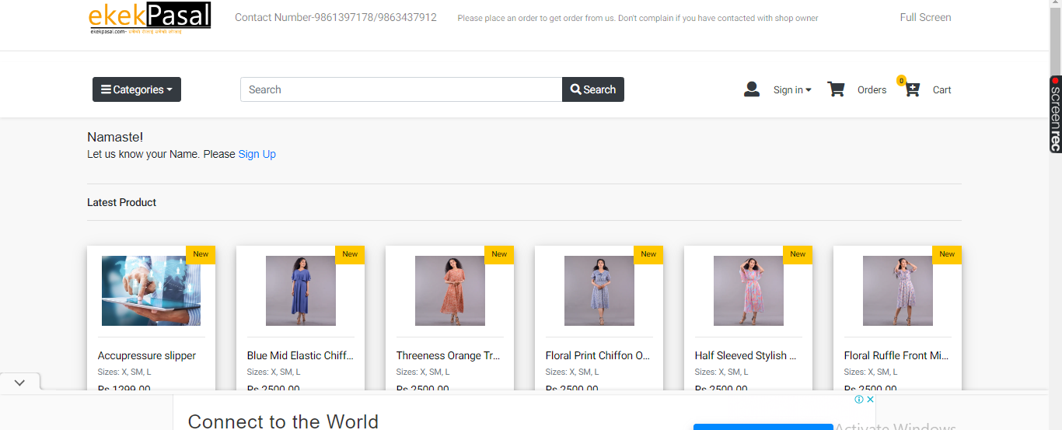Open the Half Sleeved Stylish dress image
This screenshot has height=430, width=1062.
point(748,291)
